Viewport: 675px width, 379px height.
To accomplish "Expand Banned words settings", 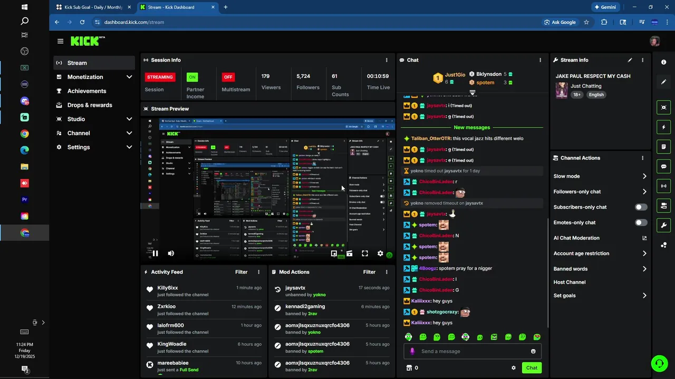I will tap(644, 268).
